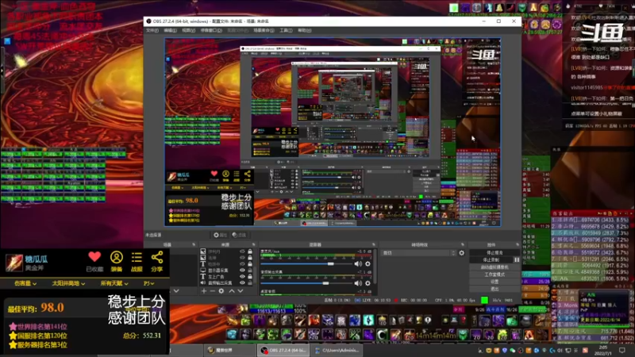Click the list icon in overlay
Screen dimensions: 635x357
[137, 257]
